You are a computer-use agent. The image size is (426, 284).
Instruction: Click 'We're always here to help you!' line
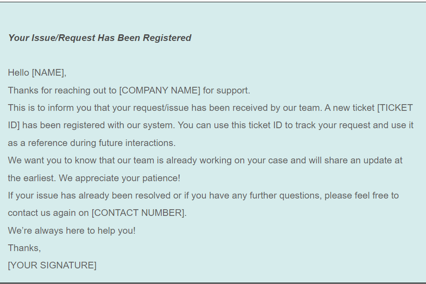pyautogui.click(x=72, y=231)
